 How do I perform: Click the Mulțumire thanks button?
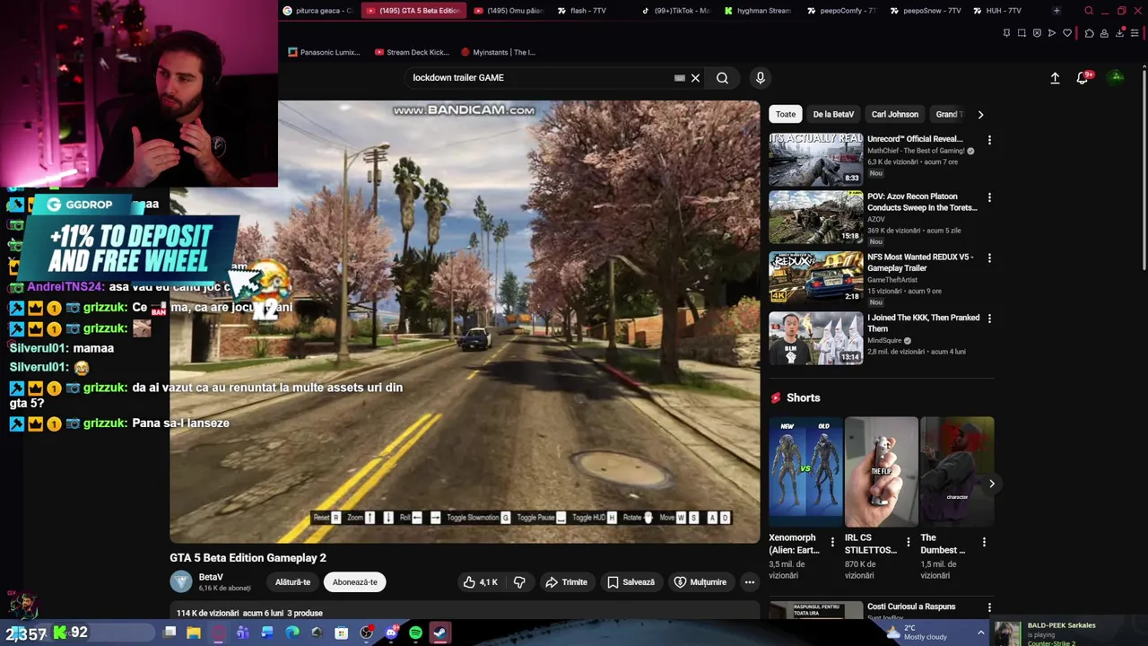700,582
